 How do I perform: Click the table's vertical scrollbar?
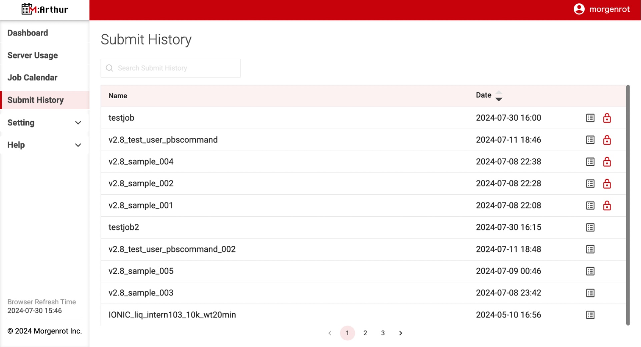(x=628, y=205)
